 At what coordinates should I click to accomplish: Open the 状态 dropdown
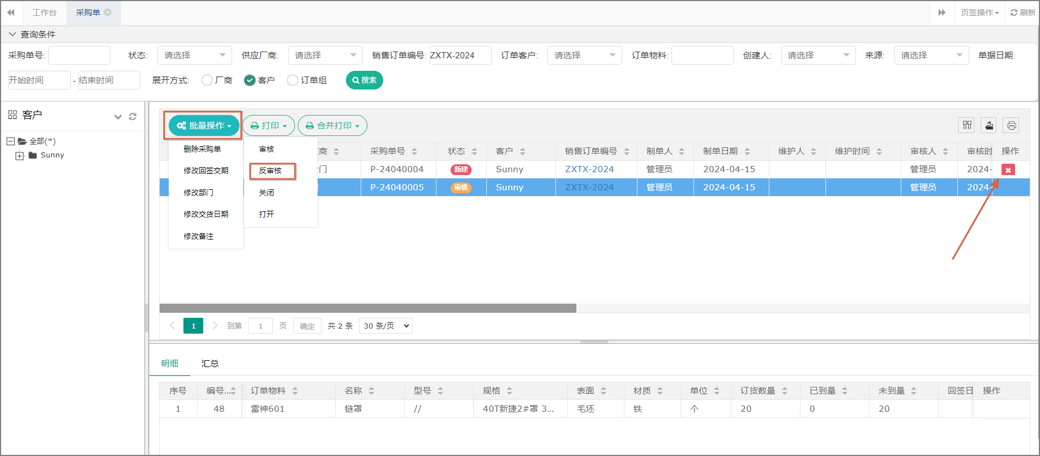(x=194, y=55)
